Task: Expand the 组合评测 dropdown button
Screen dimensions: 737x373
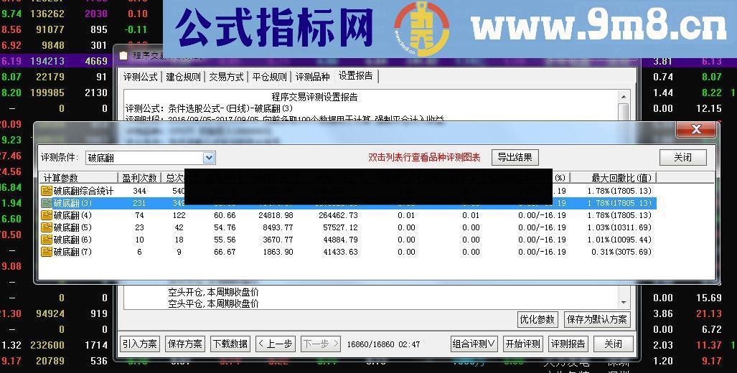Action: pos(475,344)
